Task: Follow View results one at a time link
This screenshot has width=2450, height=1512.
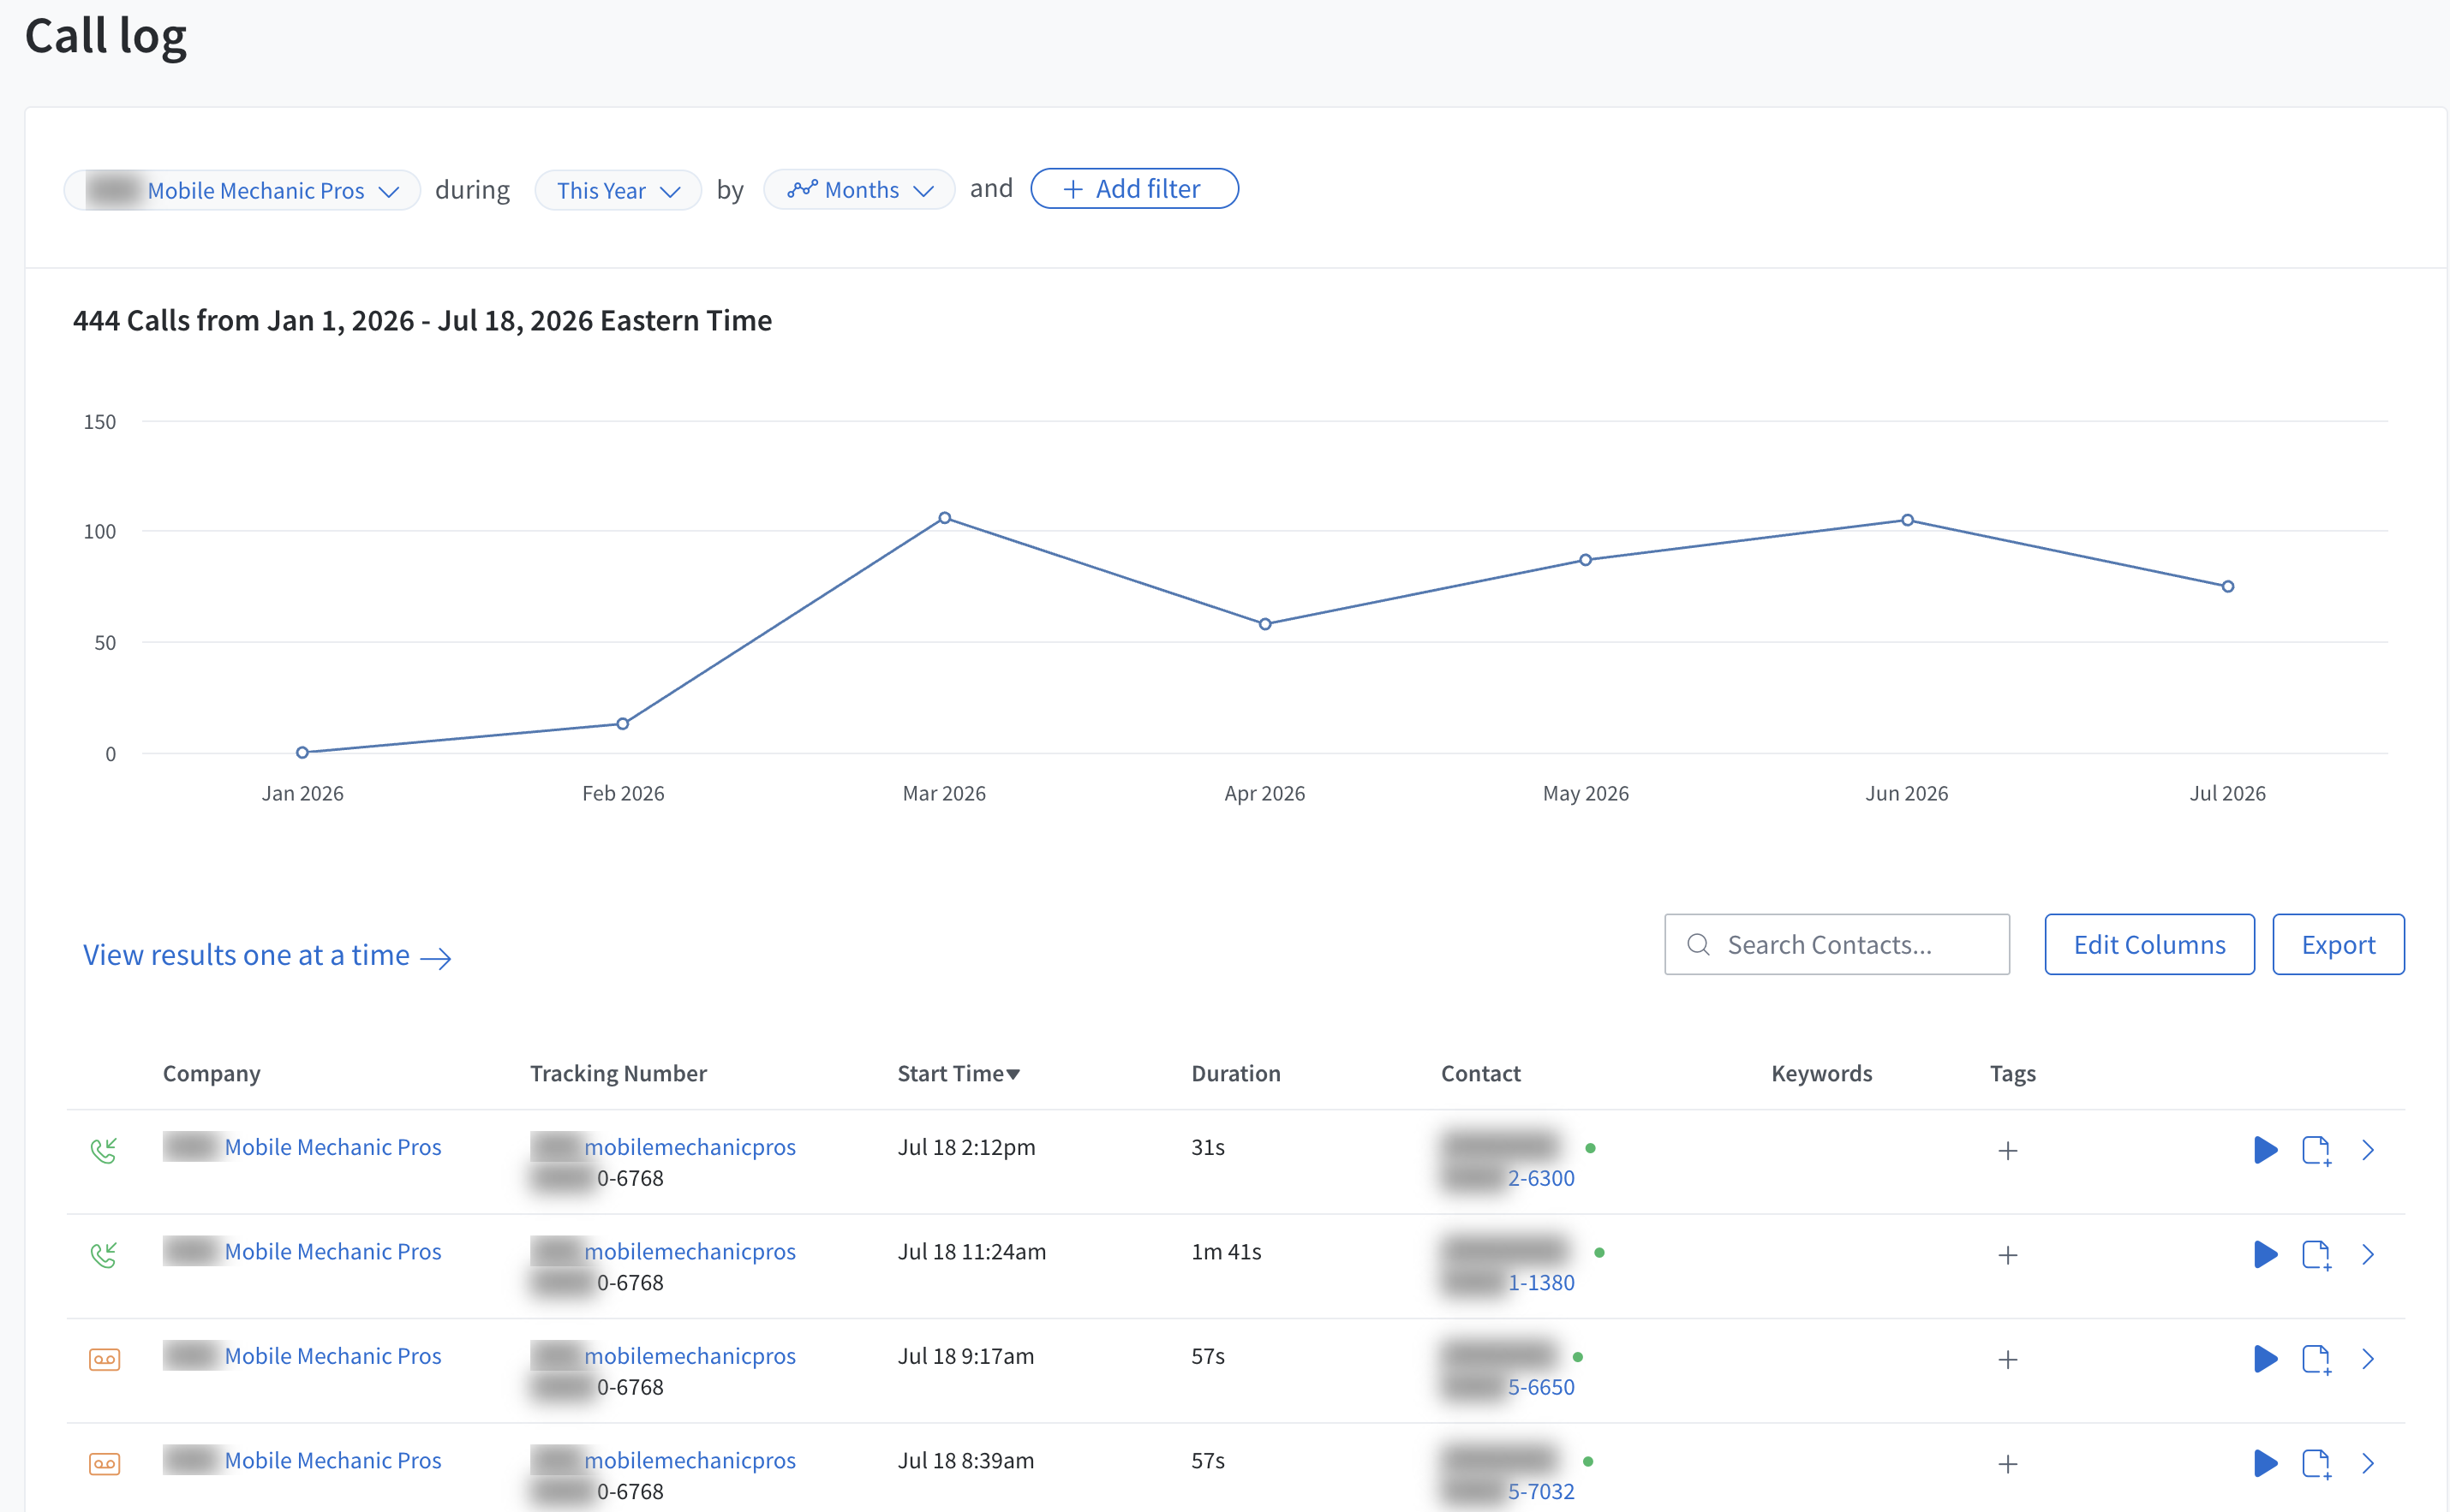Action: [267, 956]
